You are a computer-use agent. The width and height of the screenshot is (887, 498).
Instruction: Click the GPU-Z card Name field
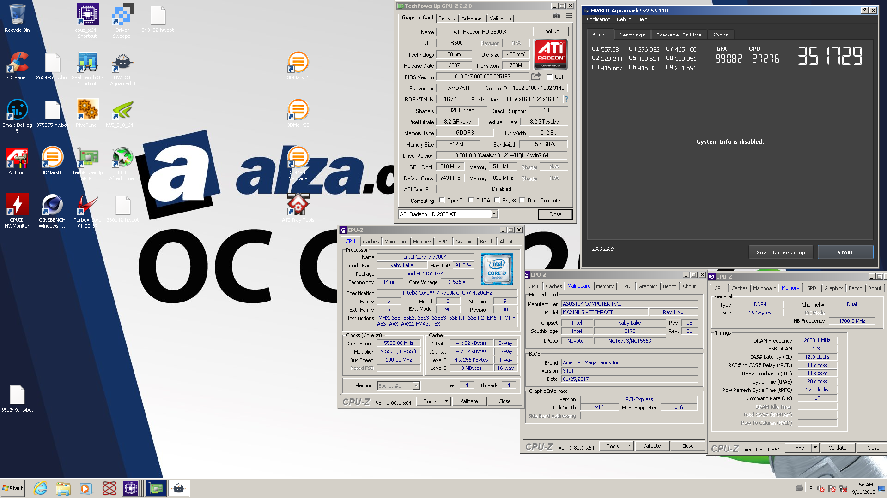tap(482, 32)
